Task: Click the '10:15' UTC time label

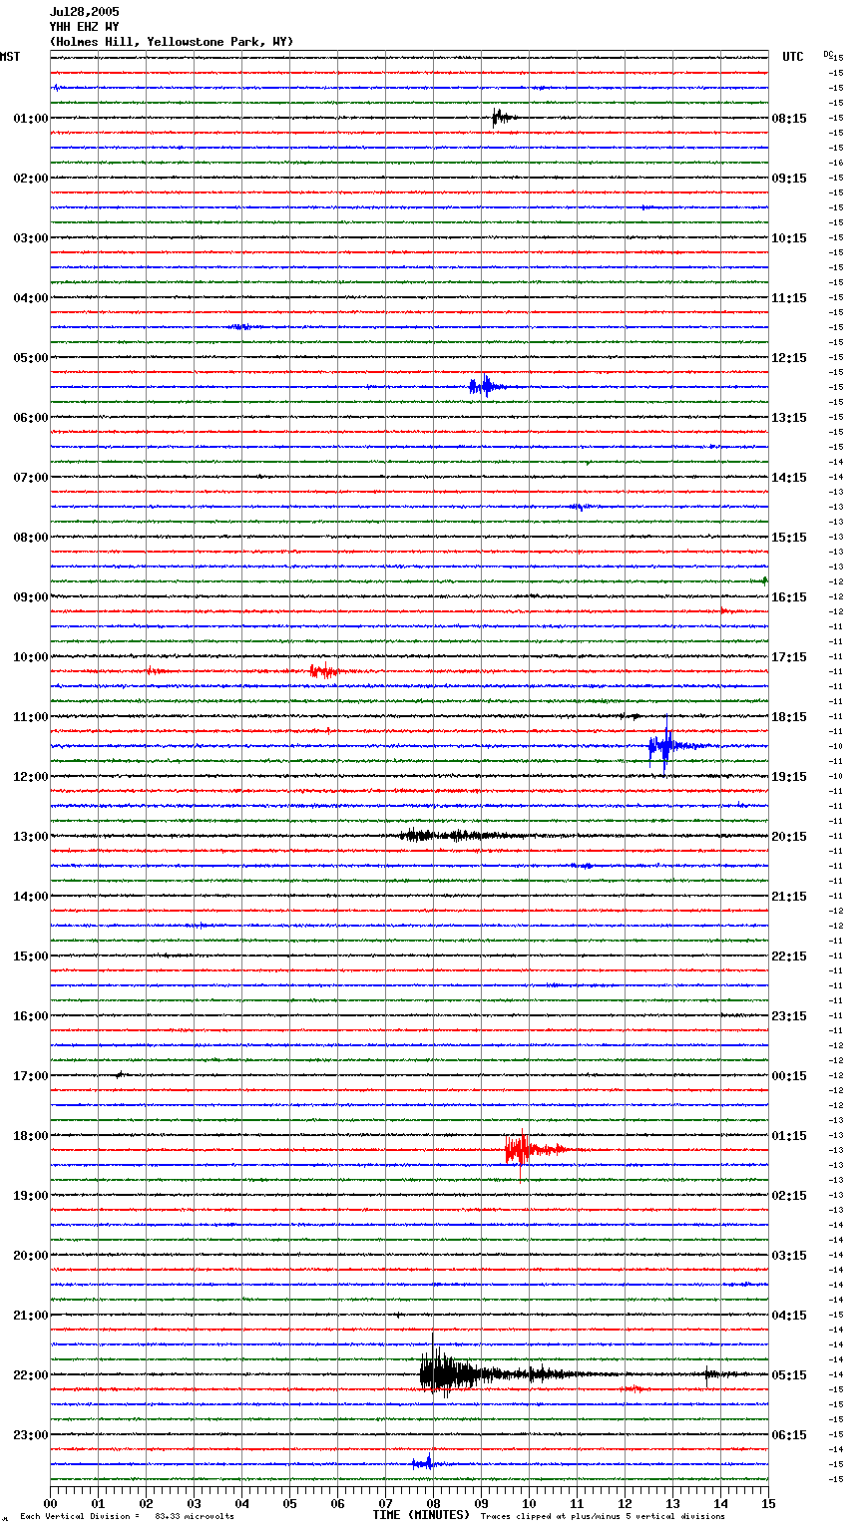Action: [789, 238]
